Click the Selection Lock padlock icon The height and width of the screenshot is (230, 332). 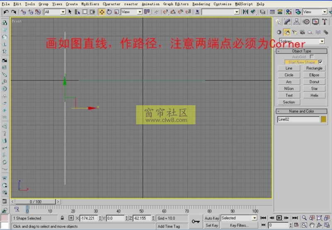tap(62, 218)
